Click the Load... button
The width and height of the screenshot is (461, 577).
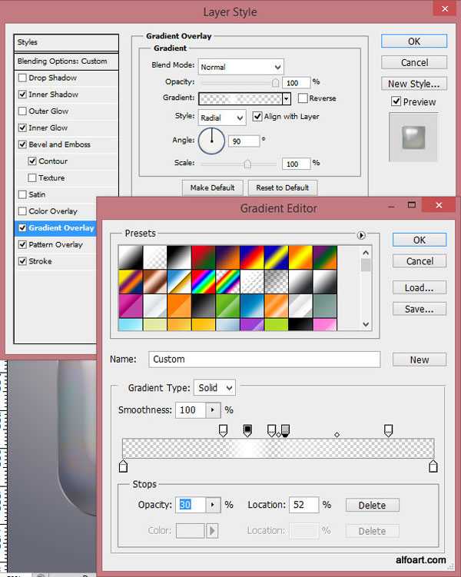click(420, 288)
